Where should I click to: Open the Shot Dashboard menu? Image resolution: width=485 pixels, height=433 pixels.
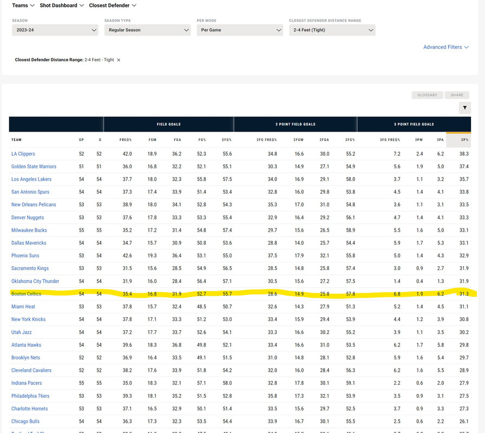[62, 5]
